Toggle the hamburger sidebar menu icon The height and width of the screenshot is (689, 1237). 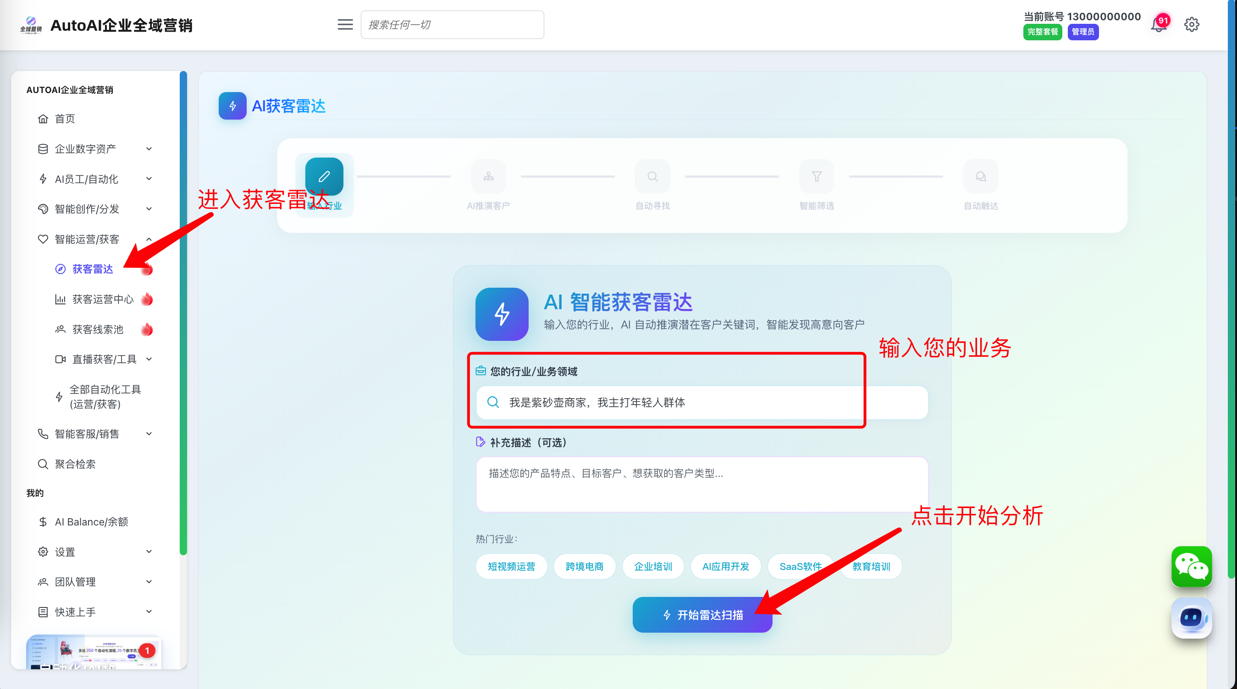point(345,24)
